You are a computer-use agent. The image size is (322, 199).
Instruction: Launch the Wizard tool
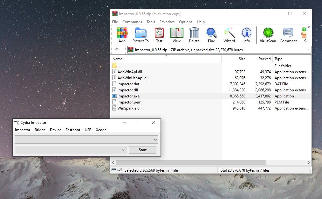tap(229, 35)
